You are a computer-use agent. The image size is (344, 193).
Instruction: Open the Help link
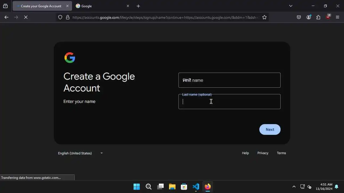[245, 153]
